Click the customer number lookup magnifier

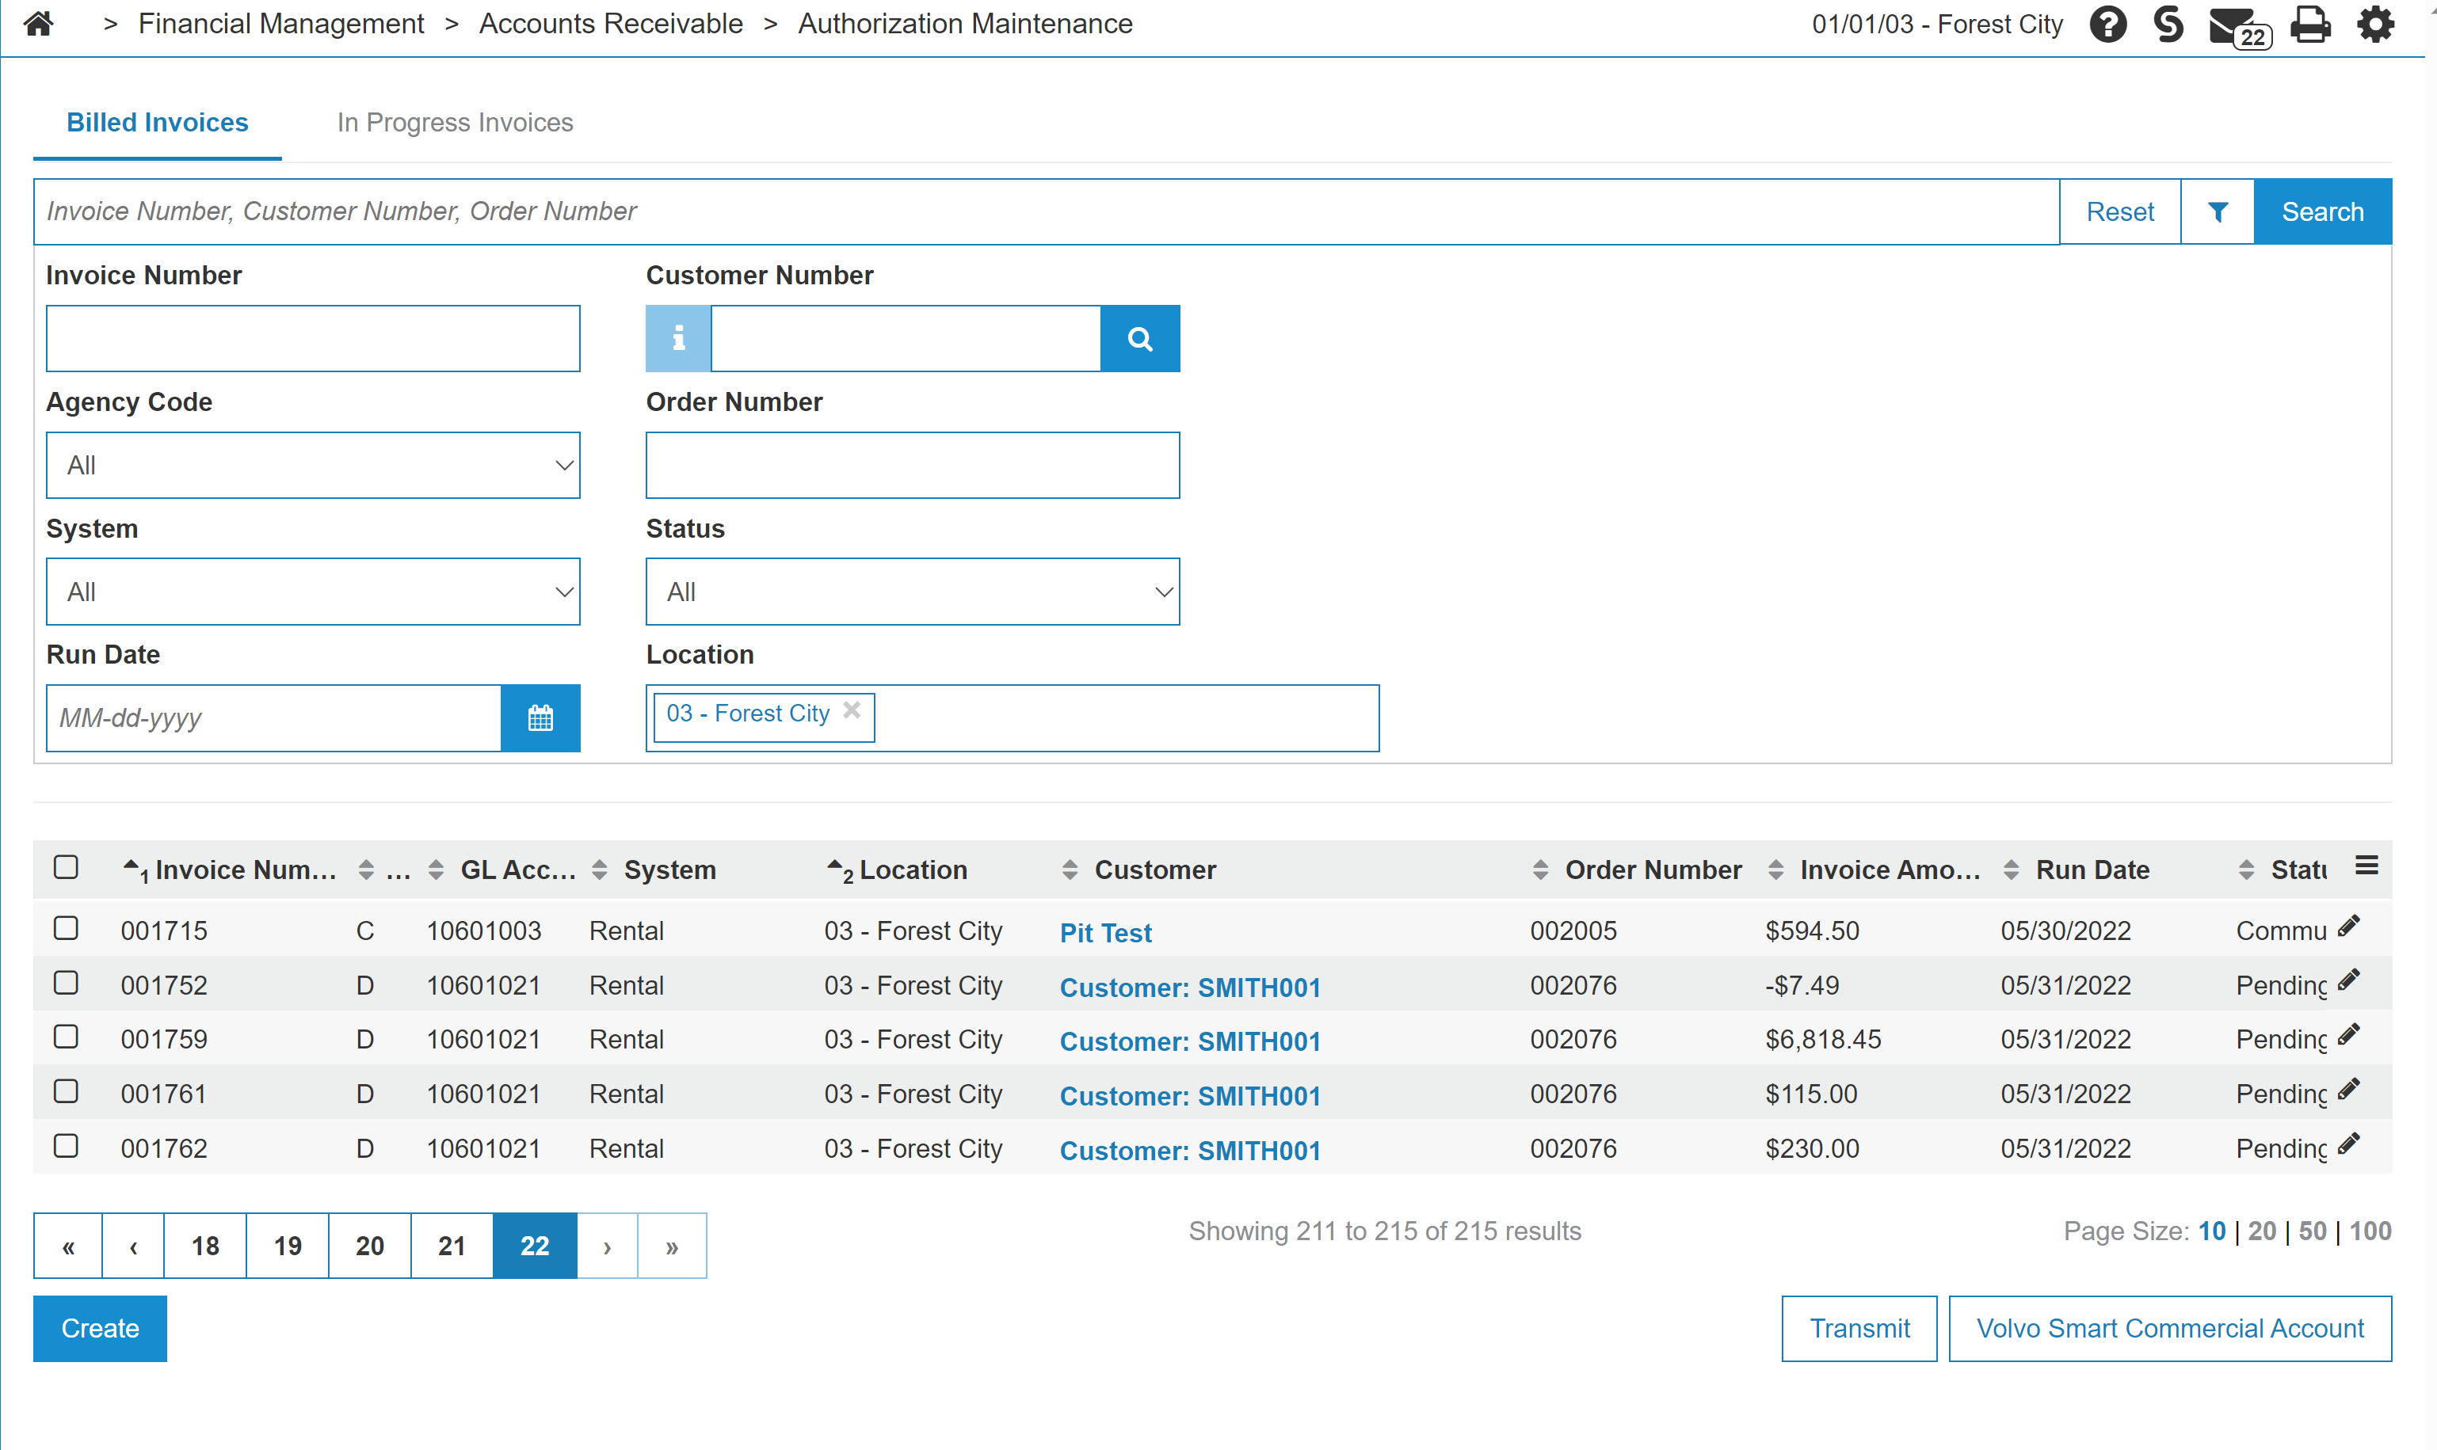pos(1140,338)
